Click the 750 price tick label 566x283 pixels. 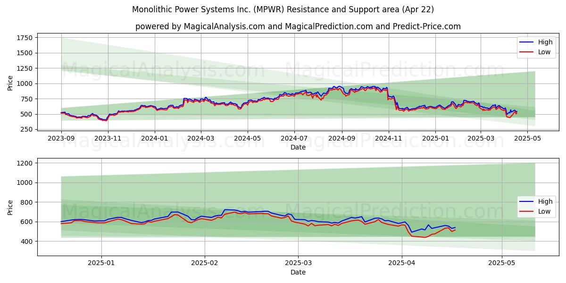point(26,99)
